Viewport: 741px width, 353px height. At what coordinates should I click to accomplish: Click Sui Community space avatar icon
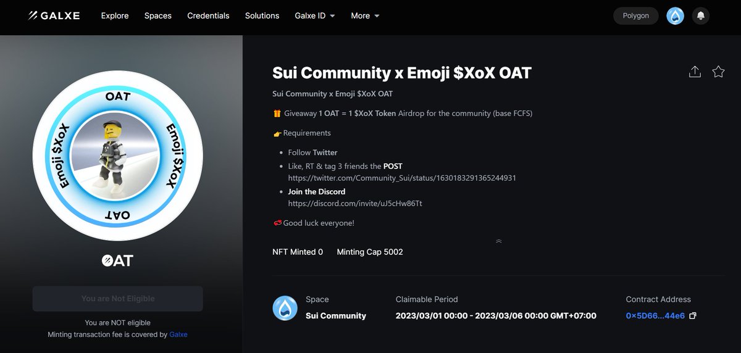[x=285, y=308]
